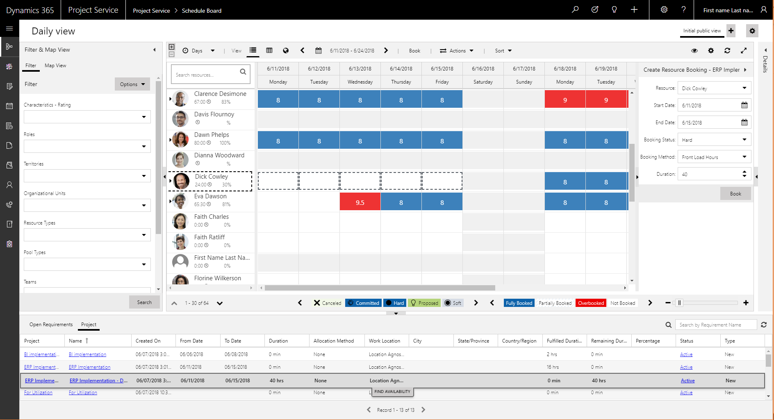Viewport: 774px width, 420px height.
Task: Click the Book button in booking panel
Action: coord(735,193)
